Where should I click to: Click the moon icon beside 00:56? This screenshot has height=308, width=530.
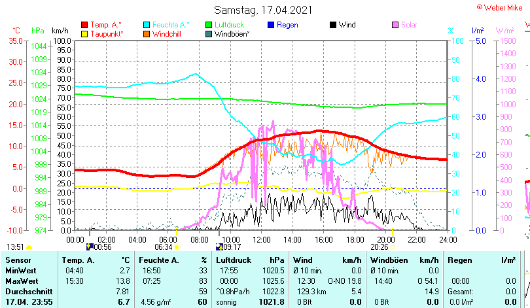[90, 247]
